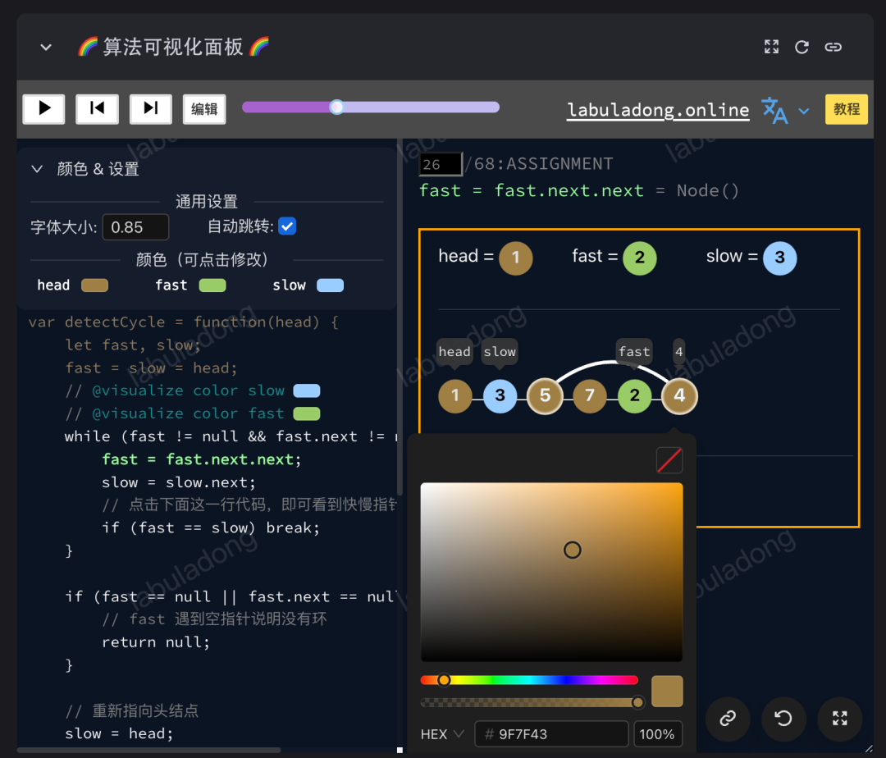Click horizontal scrollbar under code panel
The height and width of the screenshot is (758, 886).
(148, 750)
